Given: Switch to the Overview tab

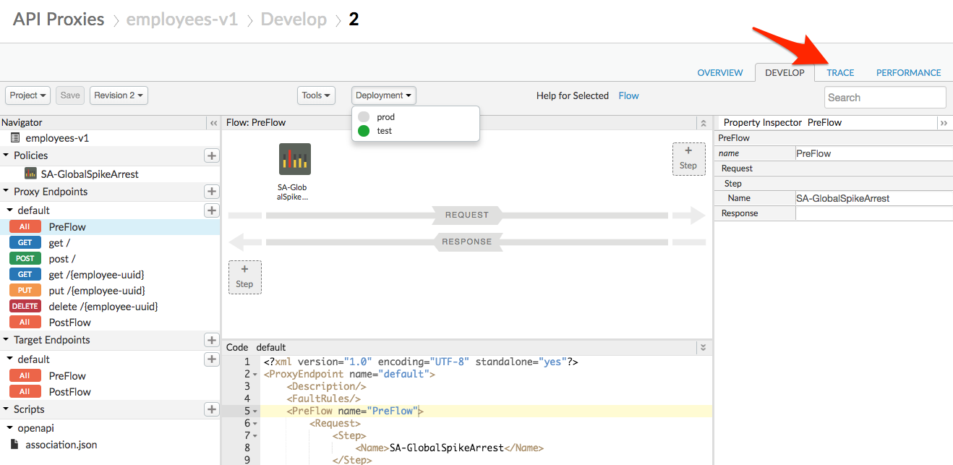Looking at the screenshot, I should click(719, 72).
